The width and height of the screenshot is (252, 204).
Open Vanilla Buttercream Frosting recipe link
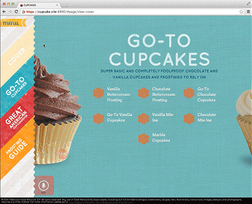tap(118, 94)
